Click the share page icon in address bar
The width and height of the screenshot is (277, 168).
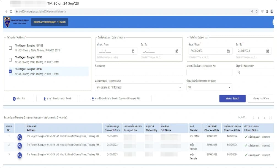pos(252,12)
